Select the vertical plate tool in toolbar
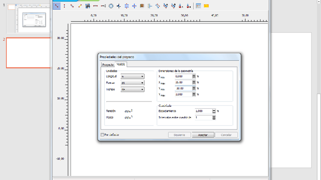 (64, 6)
